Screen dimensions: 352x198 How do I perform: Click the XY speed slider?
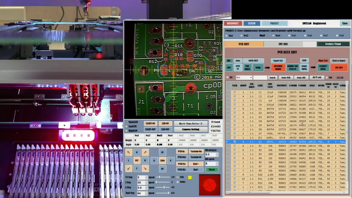click(163, 177)
